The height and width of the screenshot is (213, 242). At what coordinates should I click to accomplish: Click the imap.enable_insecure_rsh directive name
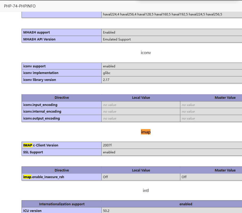(x=44, y=177)
